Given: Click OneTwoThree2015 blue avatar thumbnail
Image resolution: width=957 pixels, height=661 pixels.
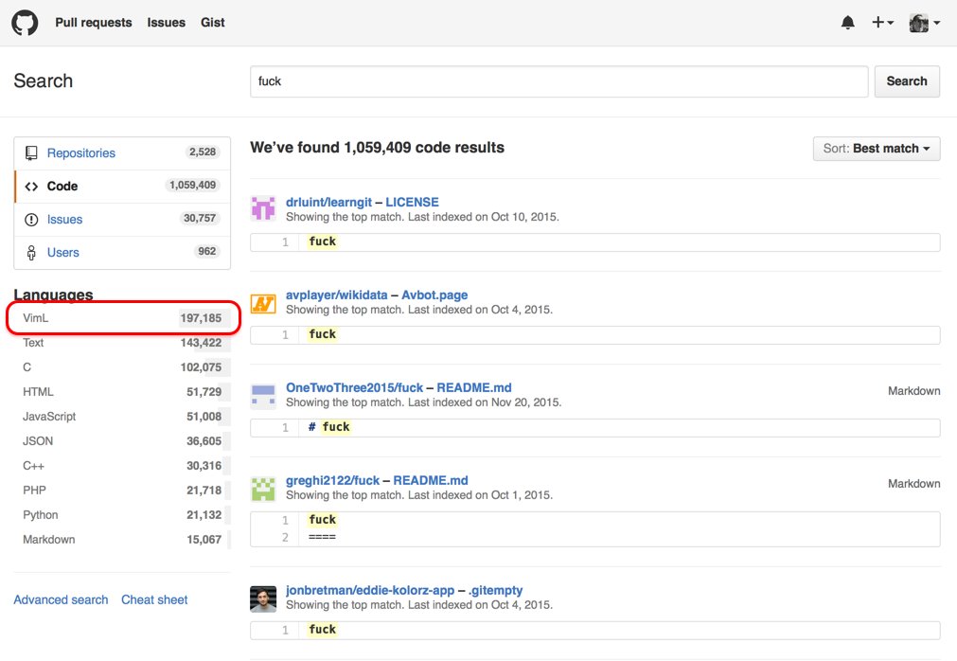Looking at the screenshot, I should click(263, 396).
